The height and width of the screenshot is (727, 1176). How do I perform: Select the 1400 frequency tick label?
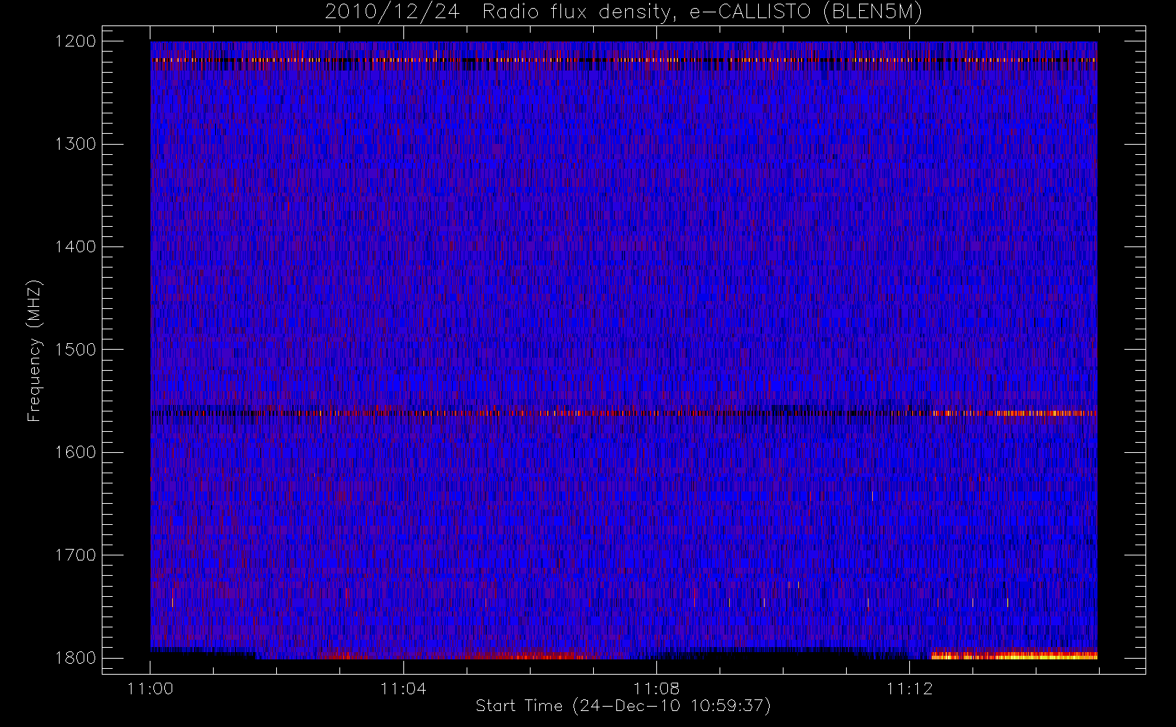pos(76,246)
